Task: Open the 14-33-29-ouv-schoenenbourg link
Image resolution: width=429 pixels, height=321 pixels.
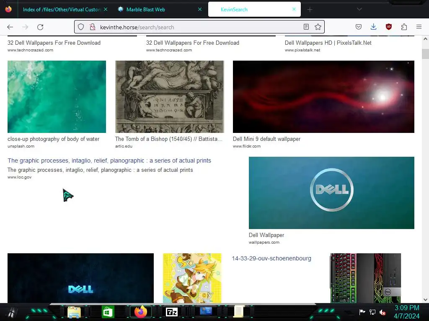Action: pos(271,258)
